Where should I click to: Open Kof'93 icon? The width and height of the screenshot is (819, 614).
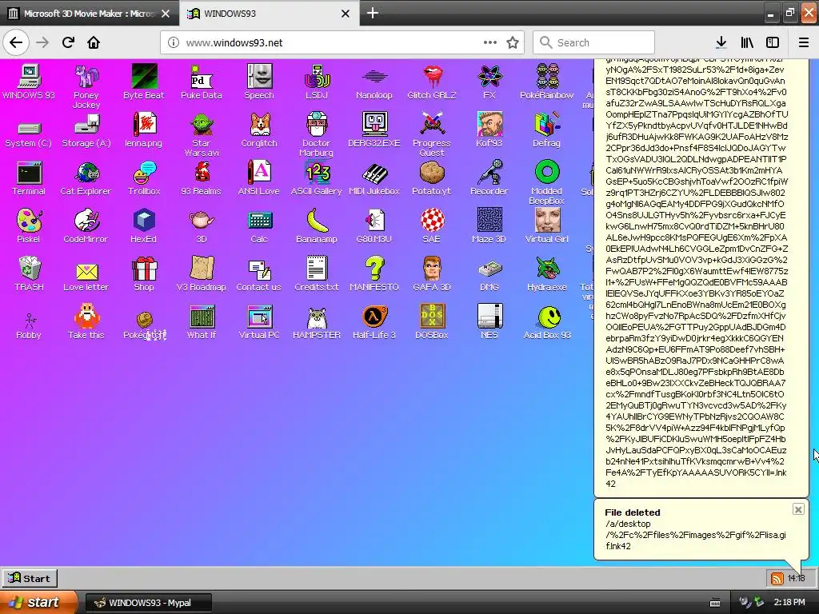coord(489,126)
